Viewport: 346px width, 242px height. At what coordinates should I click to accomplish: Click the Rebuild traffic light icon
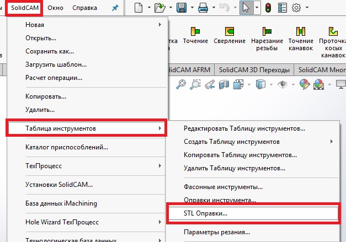pos(268,8)
